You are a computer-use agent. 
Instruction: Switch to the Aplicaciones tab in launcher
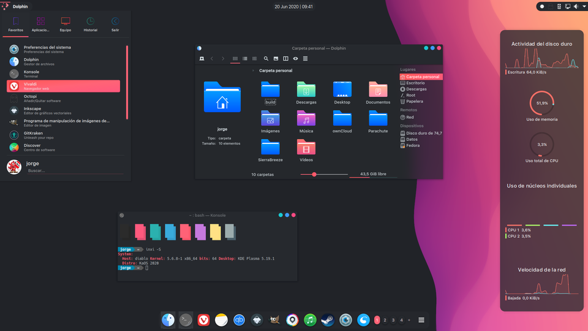pos(40,24)
